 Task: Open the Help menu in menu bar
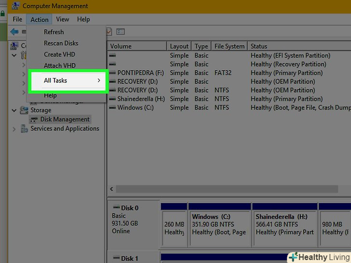[83, 19]
